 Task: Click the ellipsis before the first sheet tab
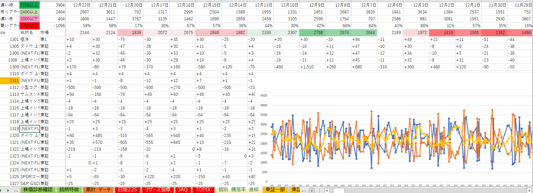16,190
